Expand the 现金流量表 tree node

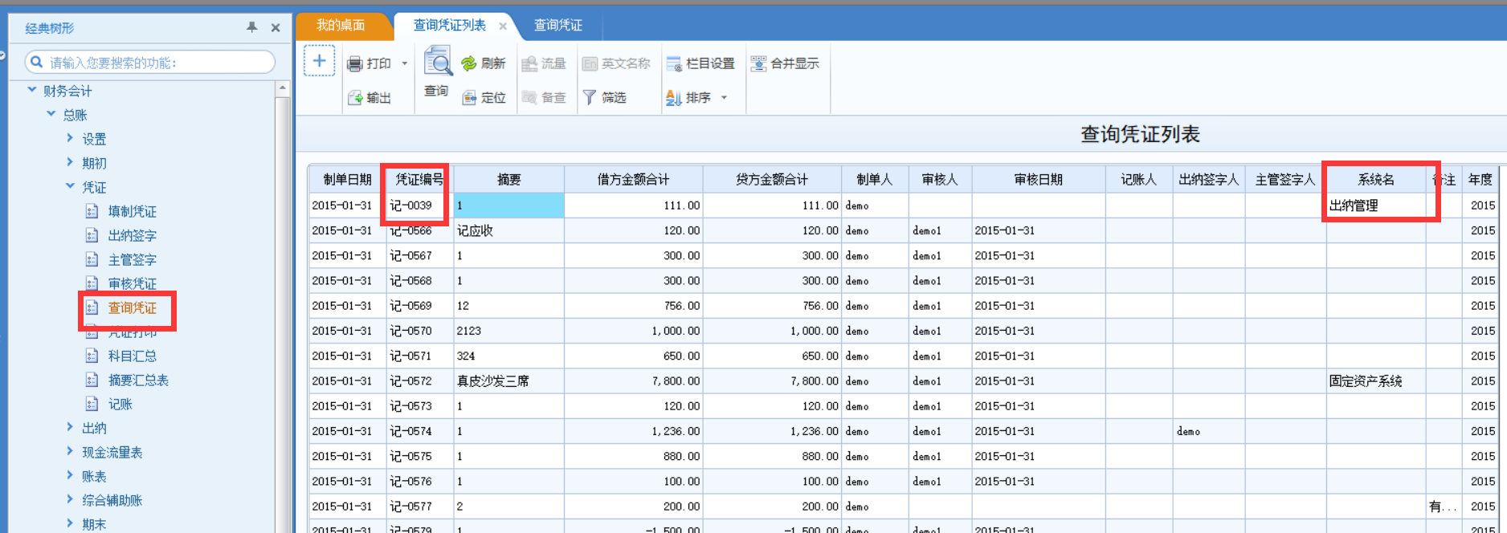click(x=70, y=452)
